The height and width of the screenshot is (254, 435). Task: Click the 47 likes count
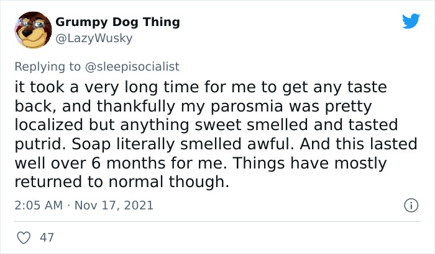pyautogui.click(x=46, y=237)
